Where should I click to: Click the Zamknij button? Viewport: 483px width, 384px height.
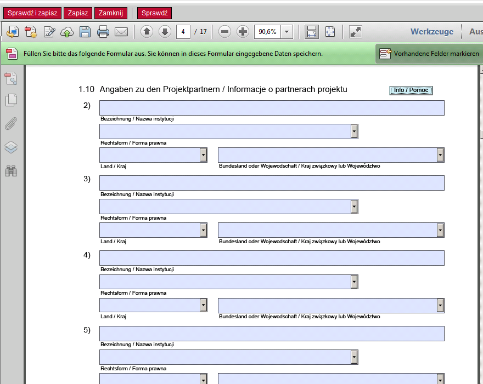[x=111, y=13]
